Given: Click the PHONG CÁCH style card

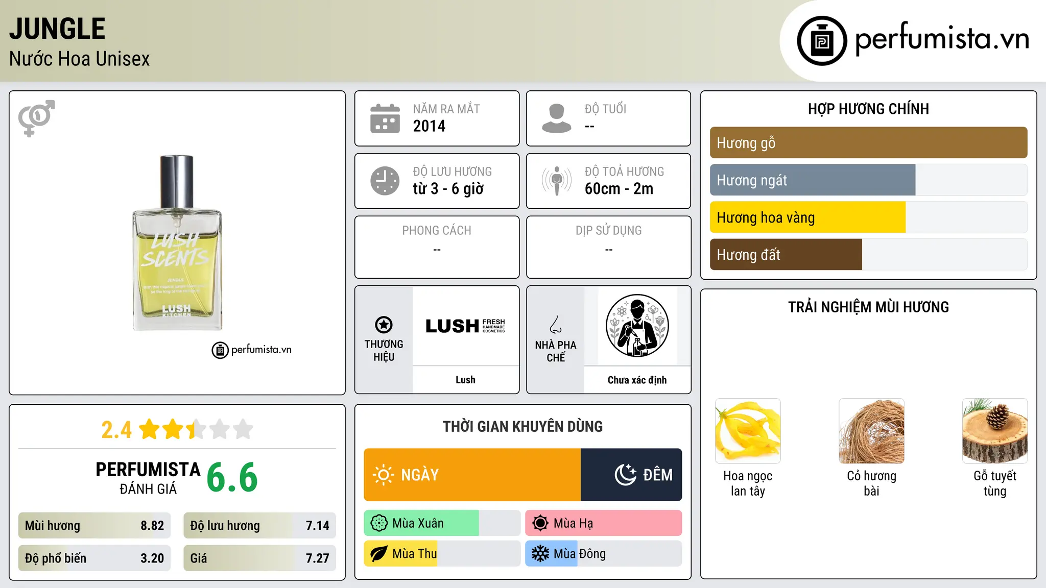Looking at the screenshot, I should coord(437,247).
